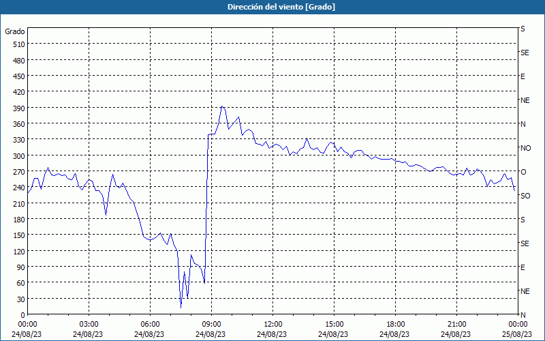Click the 'NO' compass direction label

(x=525, y=148)
